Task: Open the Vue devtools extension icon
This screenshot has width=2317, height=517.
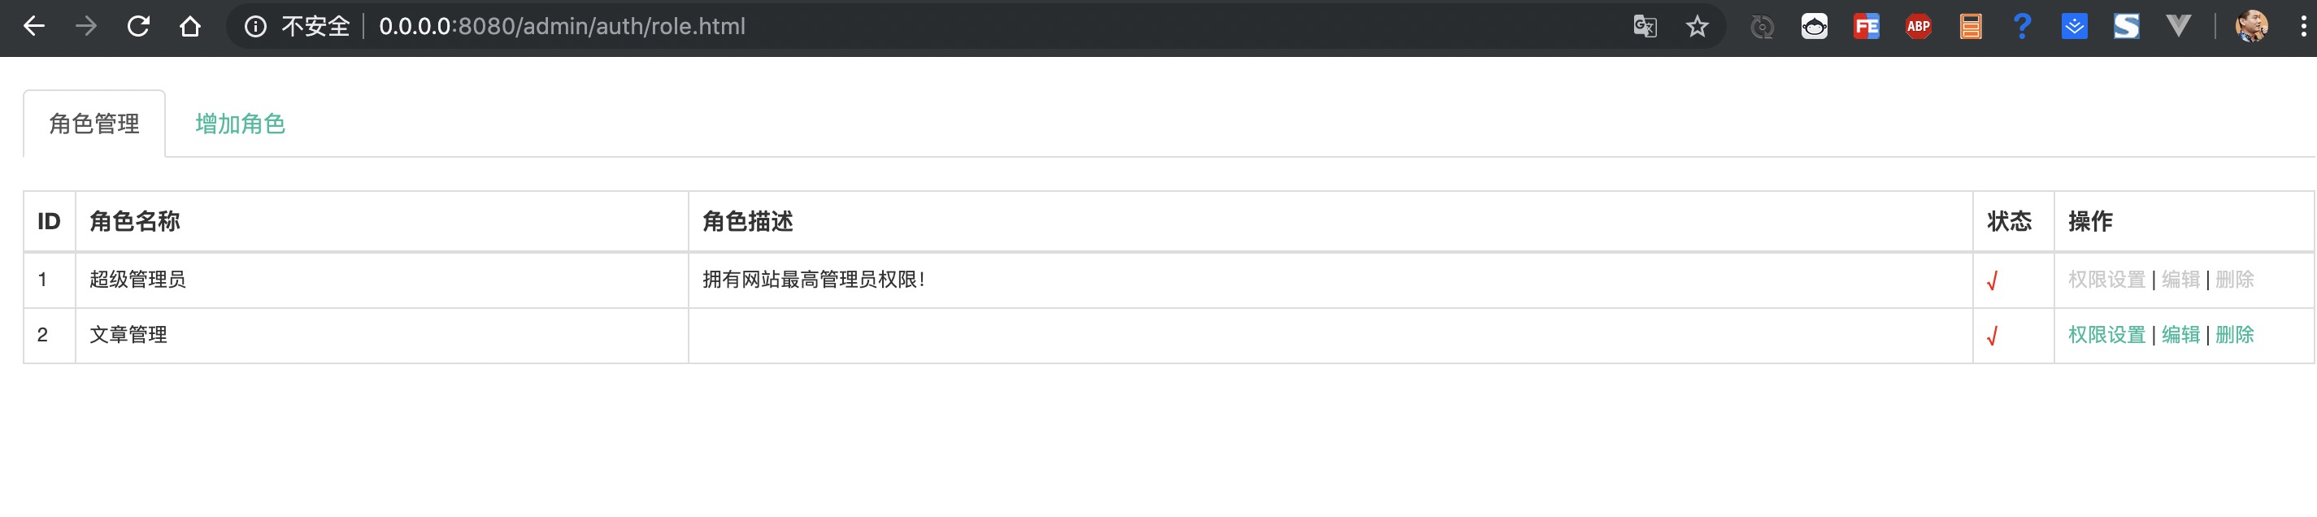Action: (2178, 26)
